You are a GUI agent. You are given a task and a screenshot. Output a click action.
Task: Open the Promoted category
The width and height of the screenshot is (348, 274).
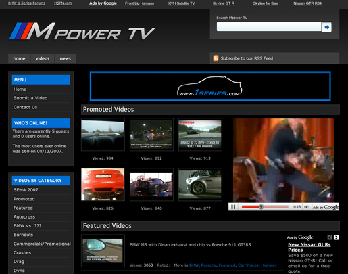point(24,199)
